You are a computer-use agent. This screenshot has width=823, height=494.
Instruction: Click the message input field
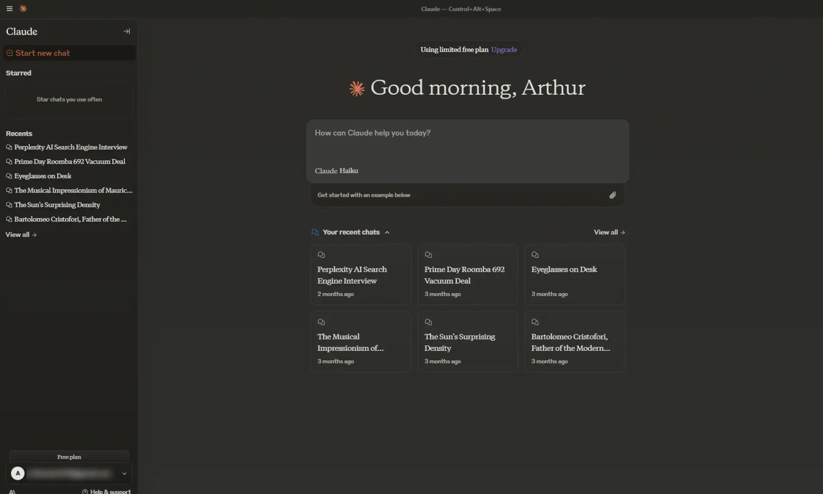tap(466, 144)
